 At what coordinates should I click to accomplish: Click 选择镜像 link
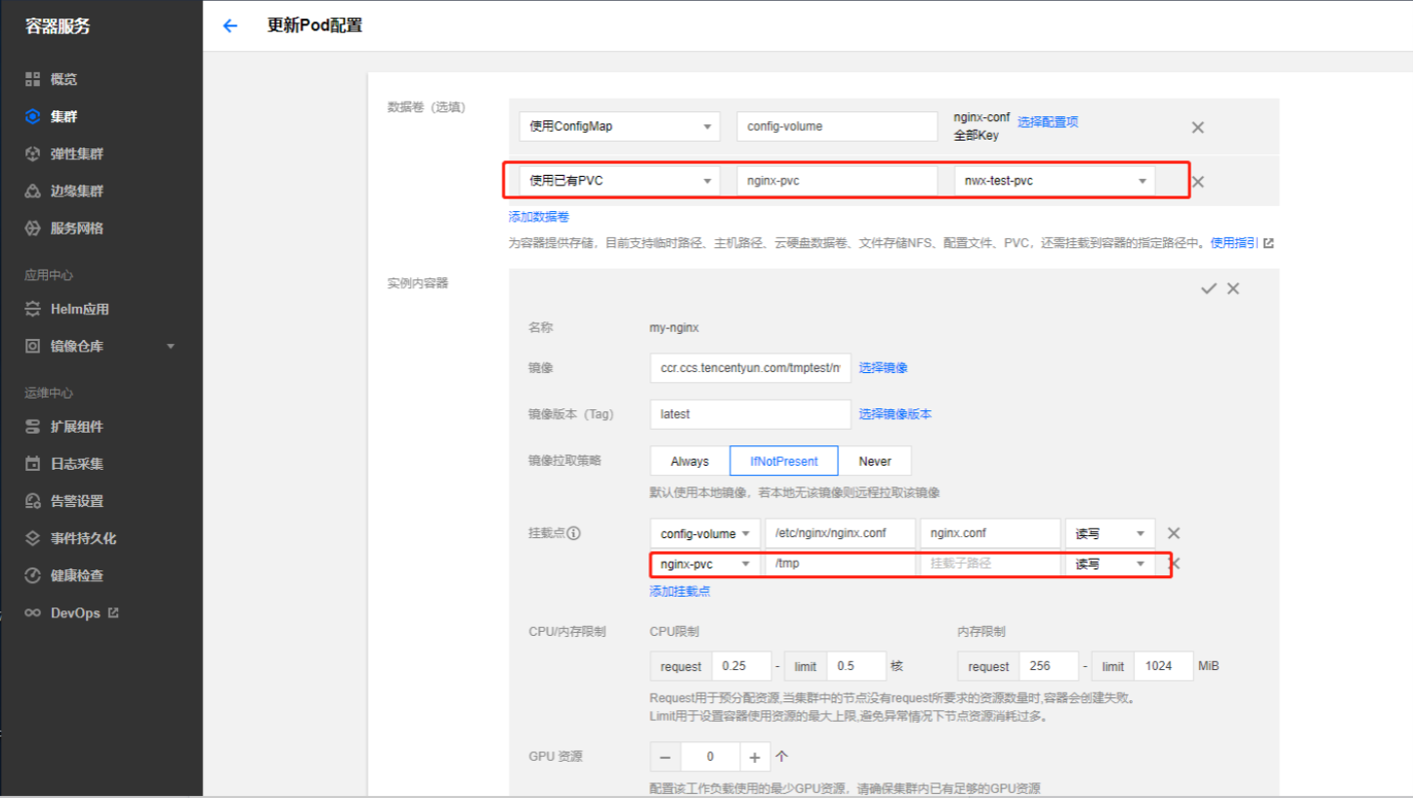(x=884, y=367)
